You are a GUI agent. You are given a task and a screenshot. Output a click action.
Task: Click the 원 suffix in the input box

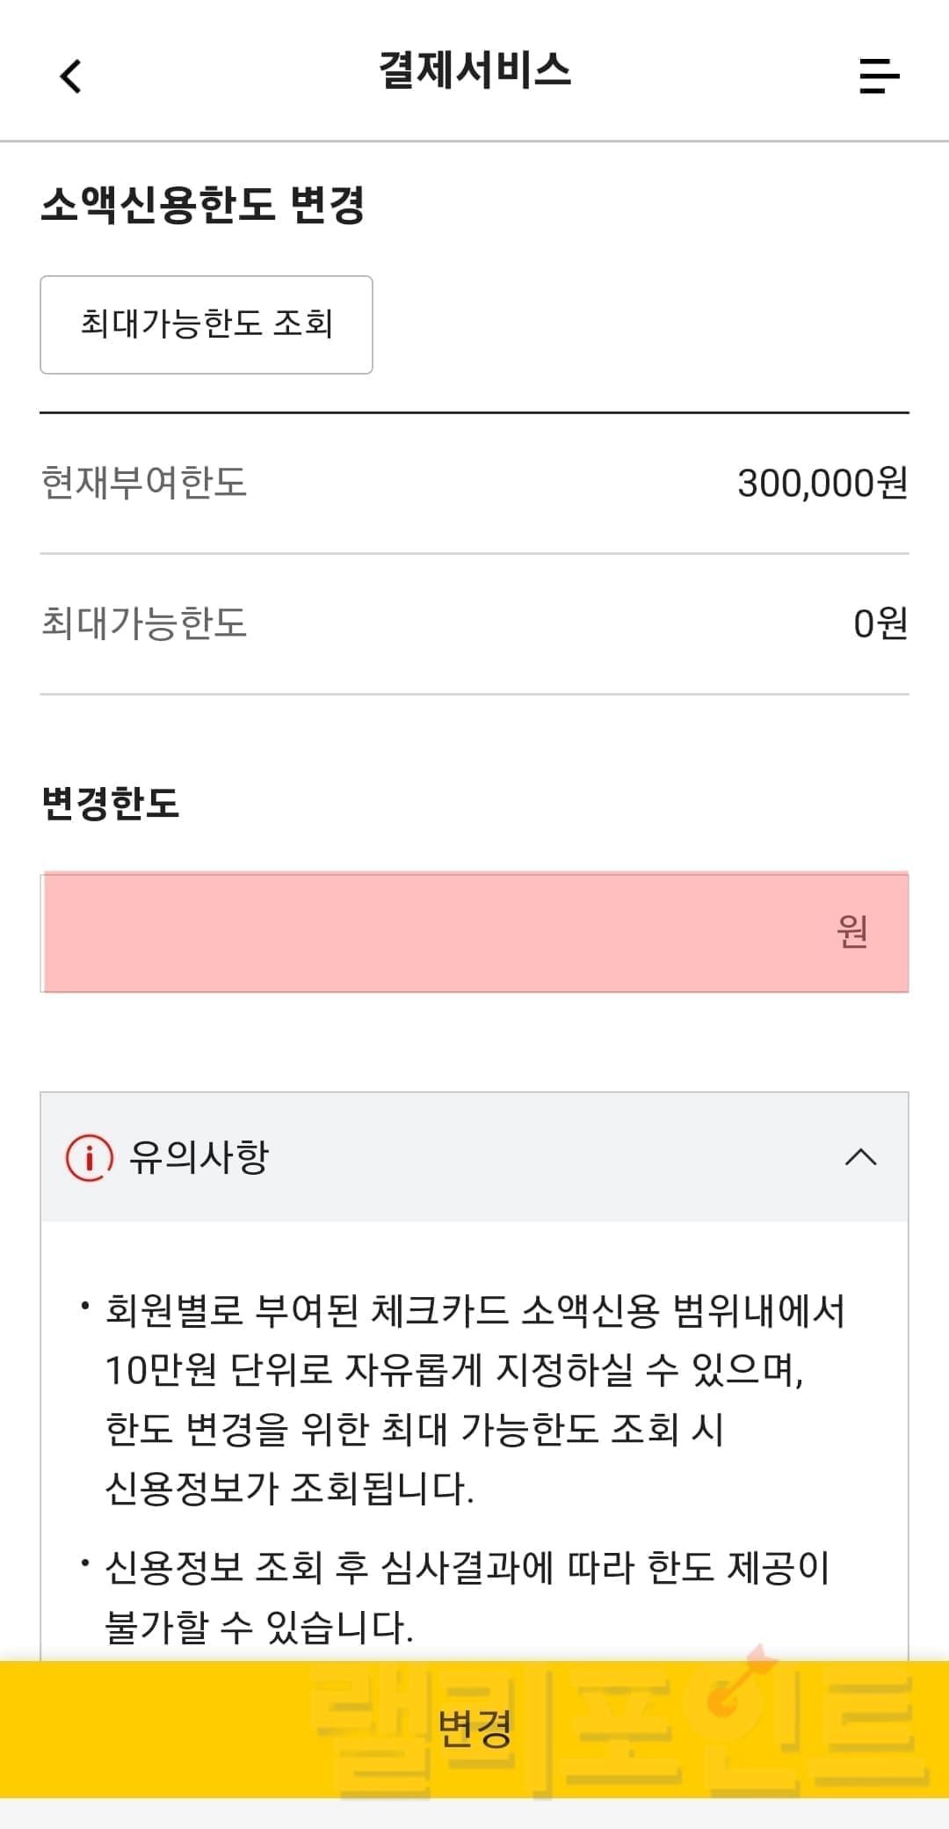(851, 932)
